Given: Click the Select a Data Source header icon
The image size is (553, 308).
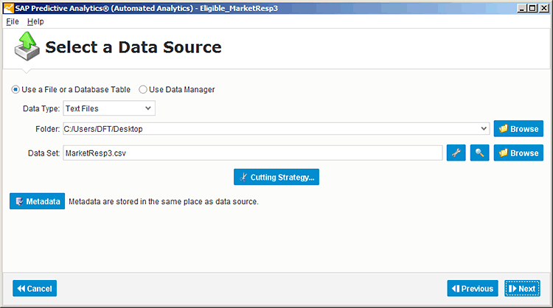Looking at the screenshot, I should (27, 46).
